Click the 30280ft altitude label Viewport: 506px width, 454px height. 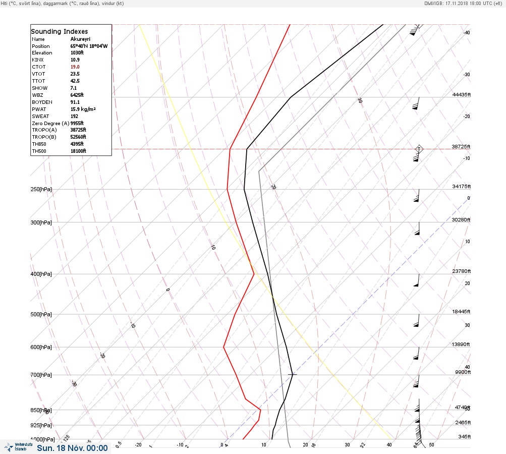pos(461,220)
